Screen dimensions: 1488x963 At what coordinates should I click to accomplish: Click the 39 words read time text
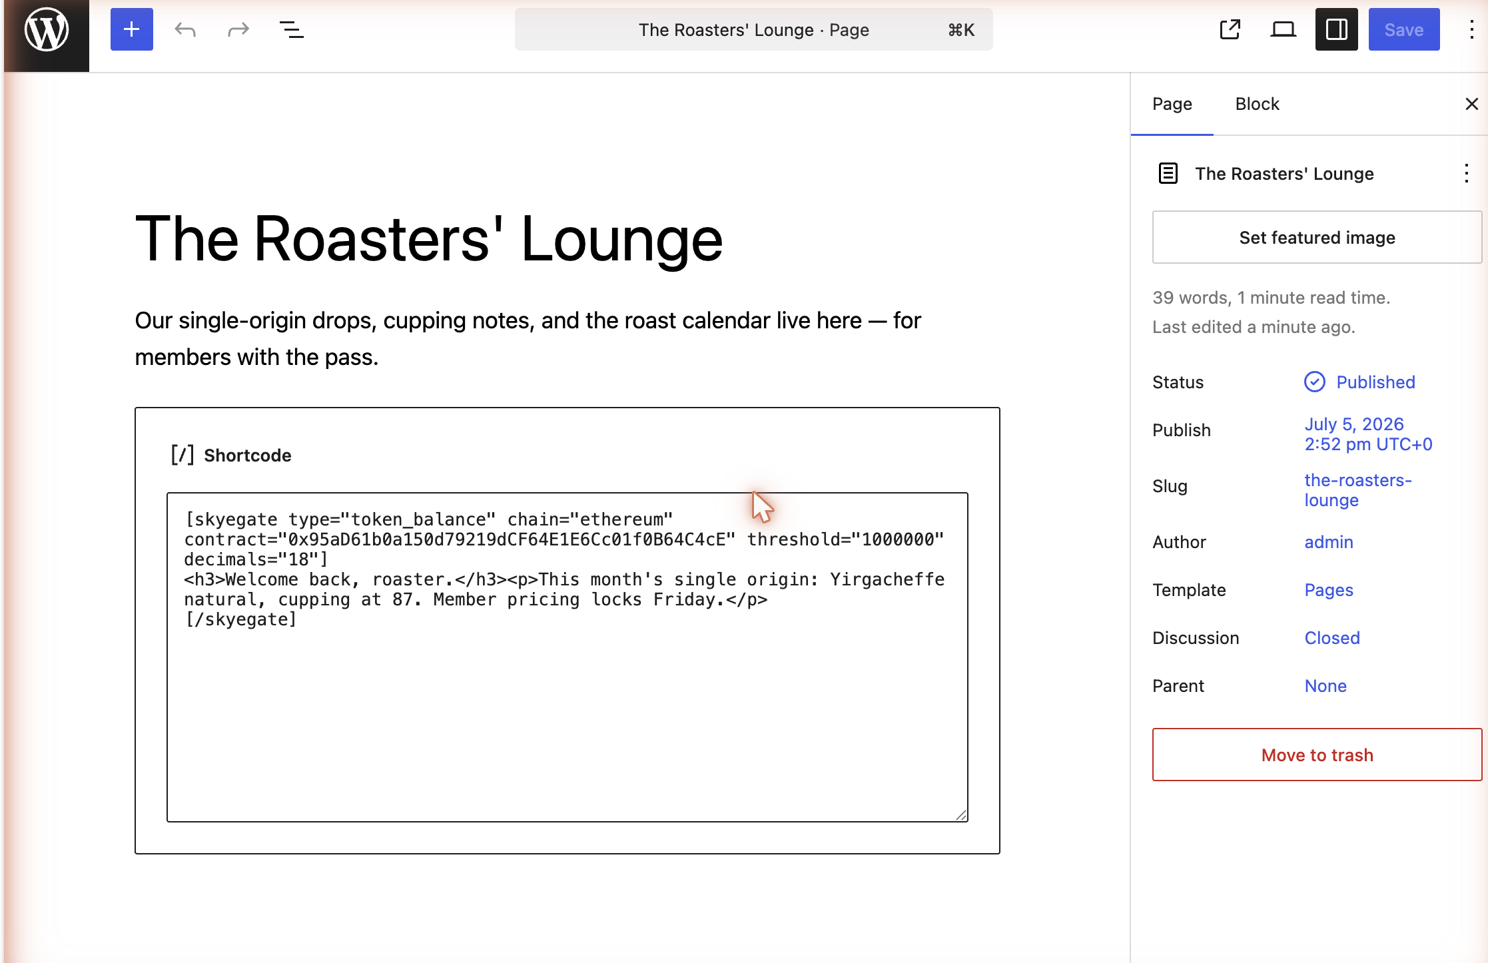1271,298
